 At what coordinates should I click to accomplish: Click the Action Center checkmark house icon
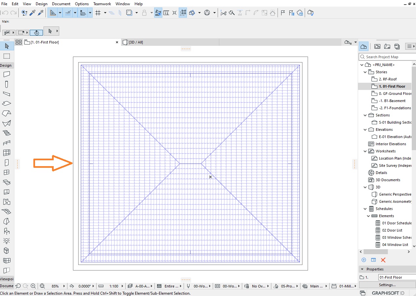pyautogui.click(x=310, y=13)
